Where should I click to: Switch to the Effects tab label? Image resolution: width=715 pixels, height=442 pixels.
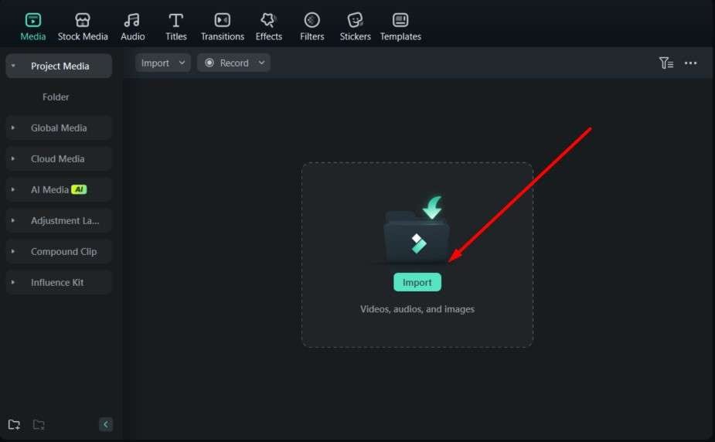[268, 36]
